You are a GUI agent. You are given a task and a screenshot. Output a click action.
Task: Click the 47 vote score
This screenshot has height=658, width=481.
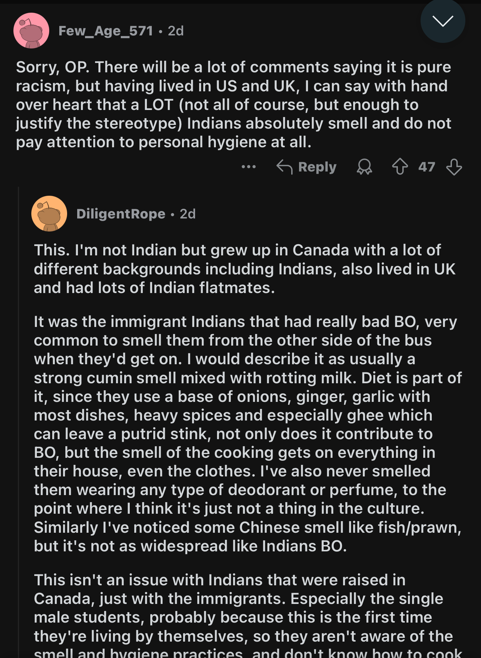[427, 167]
